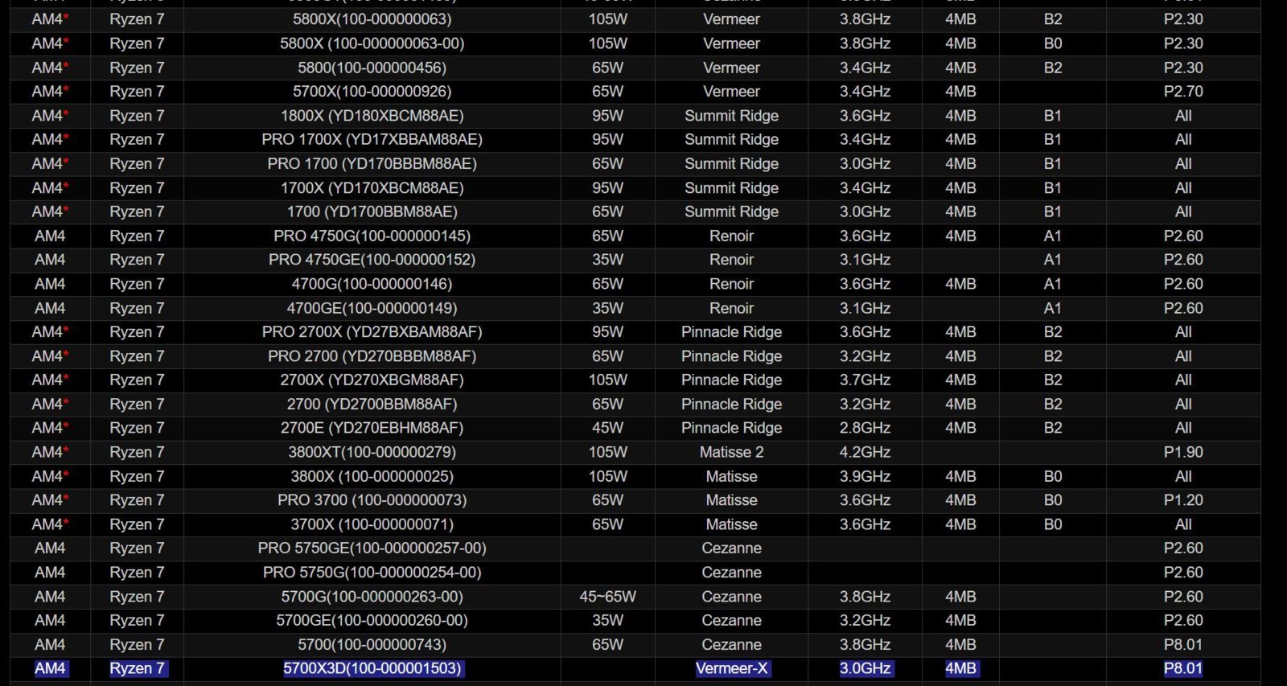Select PRO 1700 (YD170BBBM88AE) model cell
Screen dimensions: 1287x686
tap(372, 163)
